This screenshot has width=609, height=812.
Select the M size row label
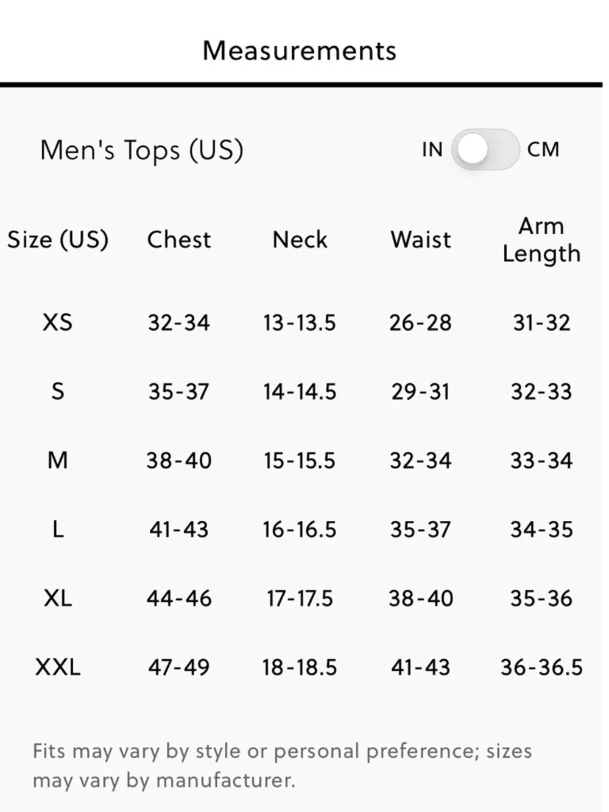click(58, 460)
